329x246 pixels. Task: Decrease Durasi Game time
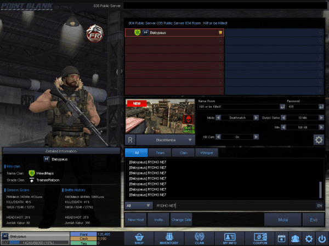click(x=283, y=118)
